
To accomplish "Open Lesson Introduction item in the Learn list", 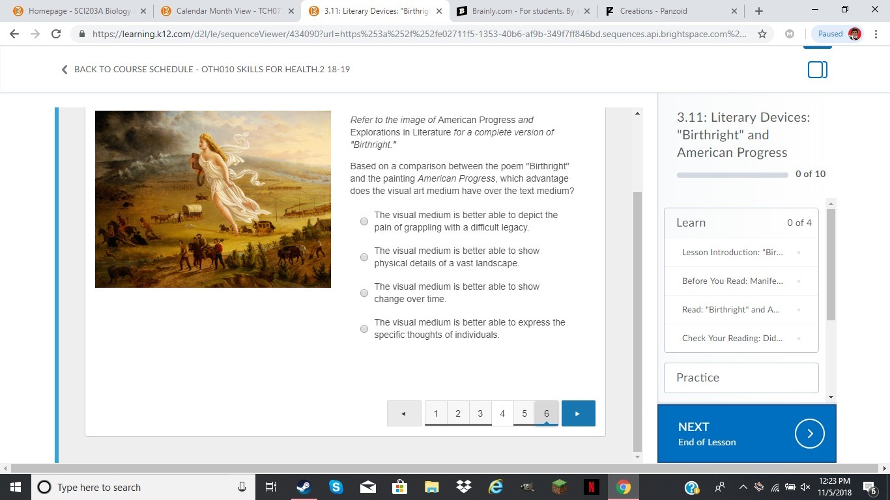I will [741, 252].
